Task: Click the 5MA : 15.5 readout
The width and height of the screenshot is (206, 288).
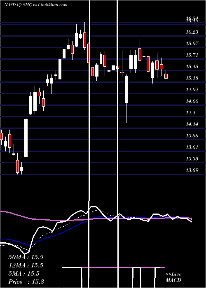Action: point(24,274)
